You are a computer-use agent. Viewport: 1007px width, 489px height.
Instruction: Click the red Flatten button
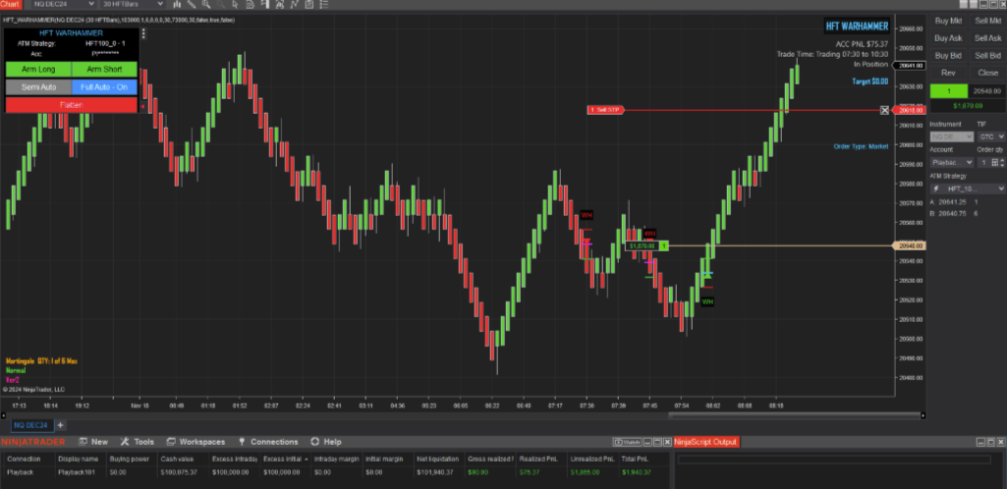(x=72, y=105)
